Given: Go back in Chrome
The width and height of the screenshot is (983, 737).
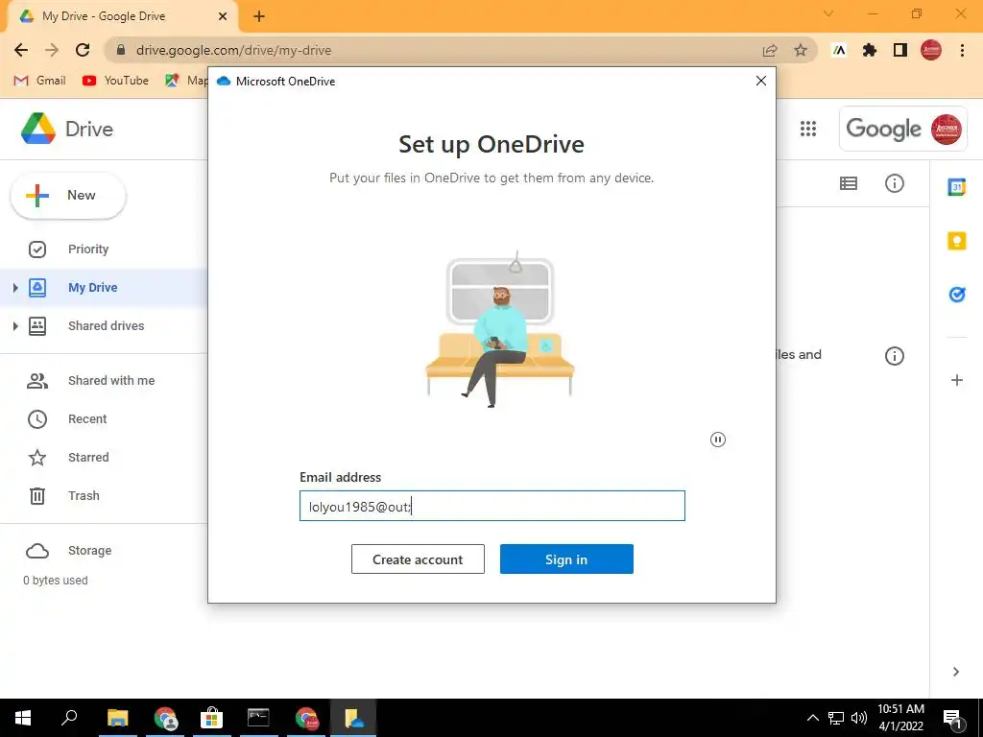Looking at the screenshot, I should pos(21,50).
